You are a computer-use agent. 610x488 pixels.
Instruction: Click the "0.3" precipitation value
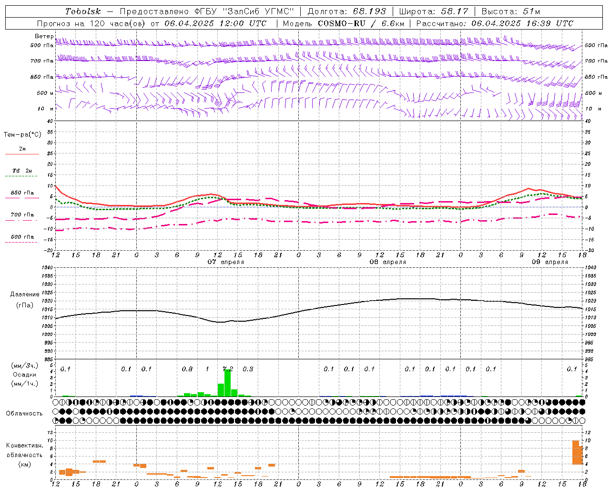[248, 369]
